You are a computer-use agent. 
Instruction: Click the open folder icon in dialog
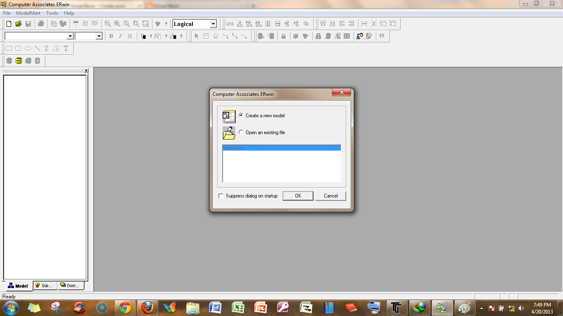[x=229, y=133]
